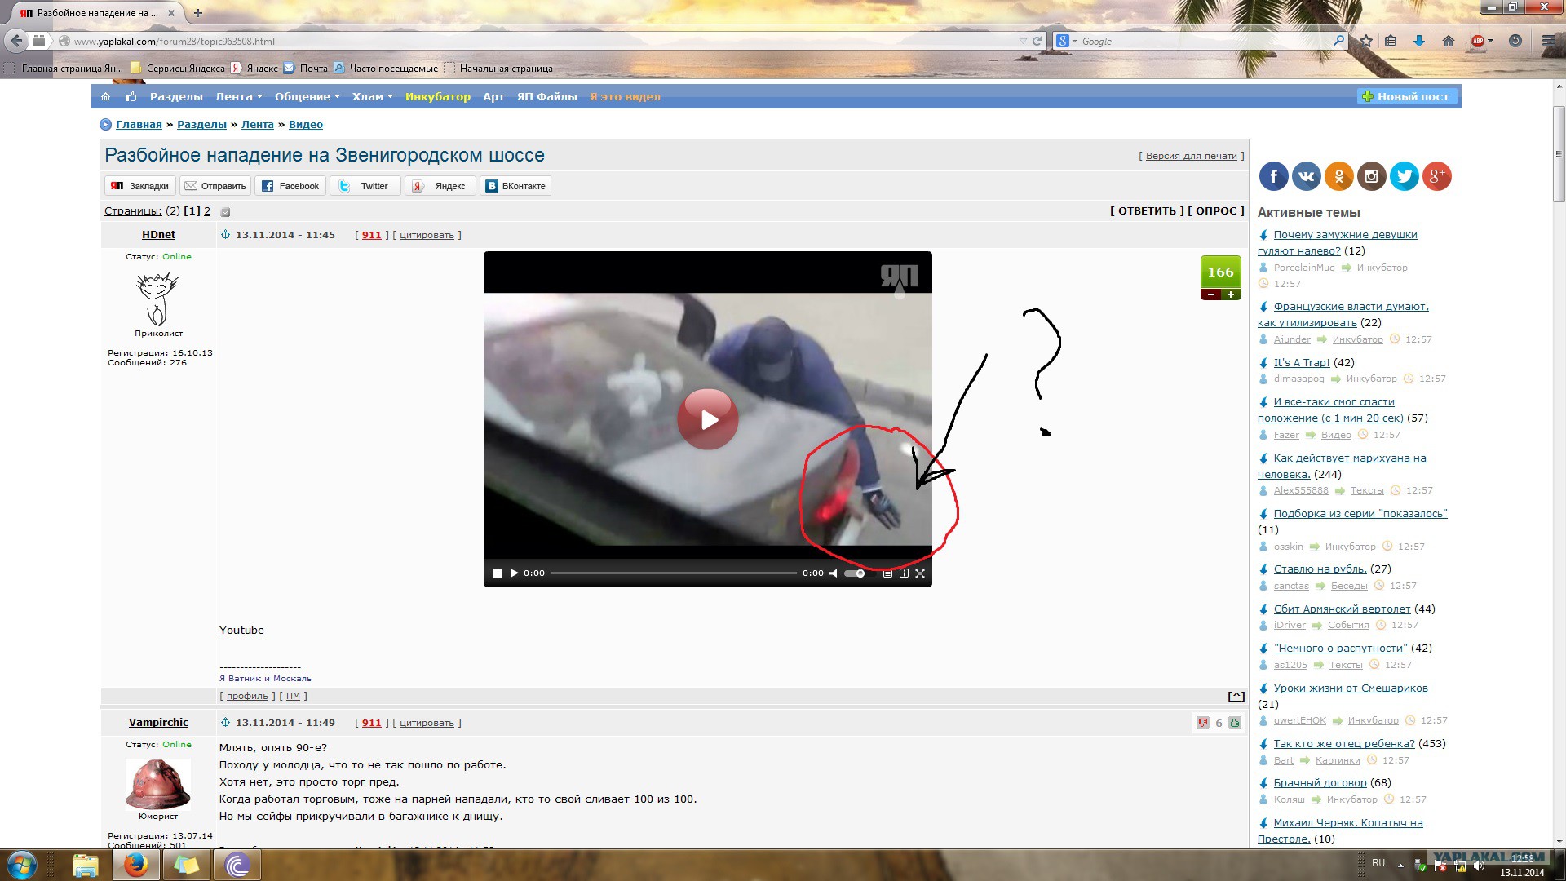The height and width of the screenshot is (881, 1566).
Task: Open a new browser tab
Action: point(198,12)
